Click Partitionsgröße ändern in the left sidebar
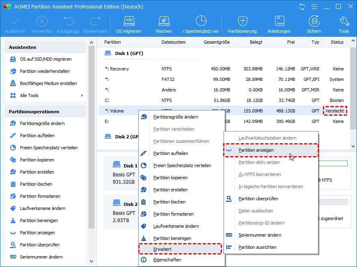The width and height of the screenshot is (357, 267). (42, 123)
